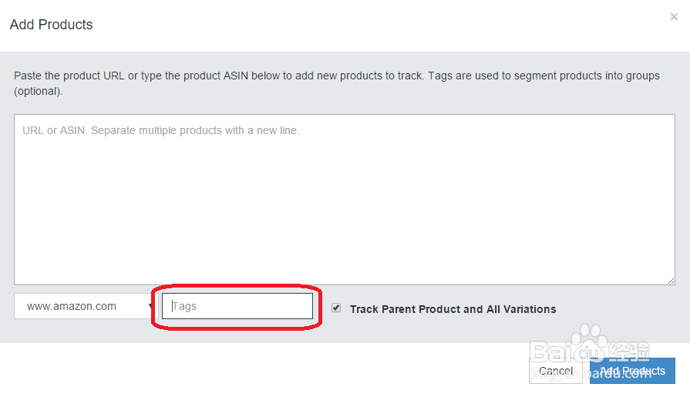Click the 'Add Products' dialog title
This screenshot has height=397, width=690.
(51, 25)
